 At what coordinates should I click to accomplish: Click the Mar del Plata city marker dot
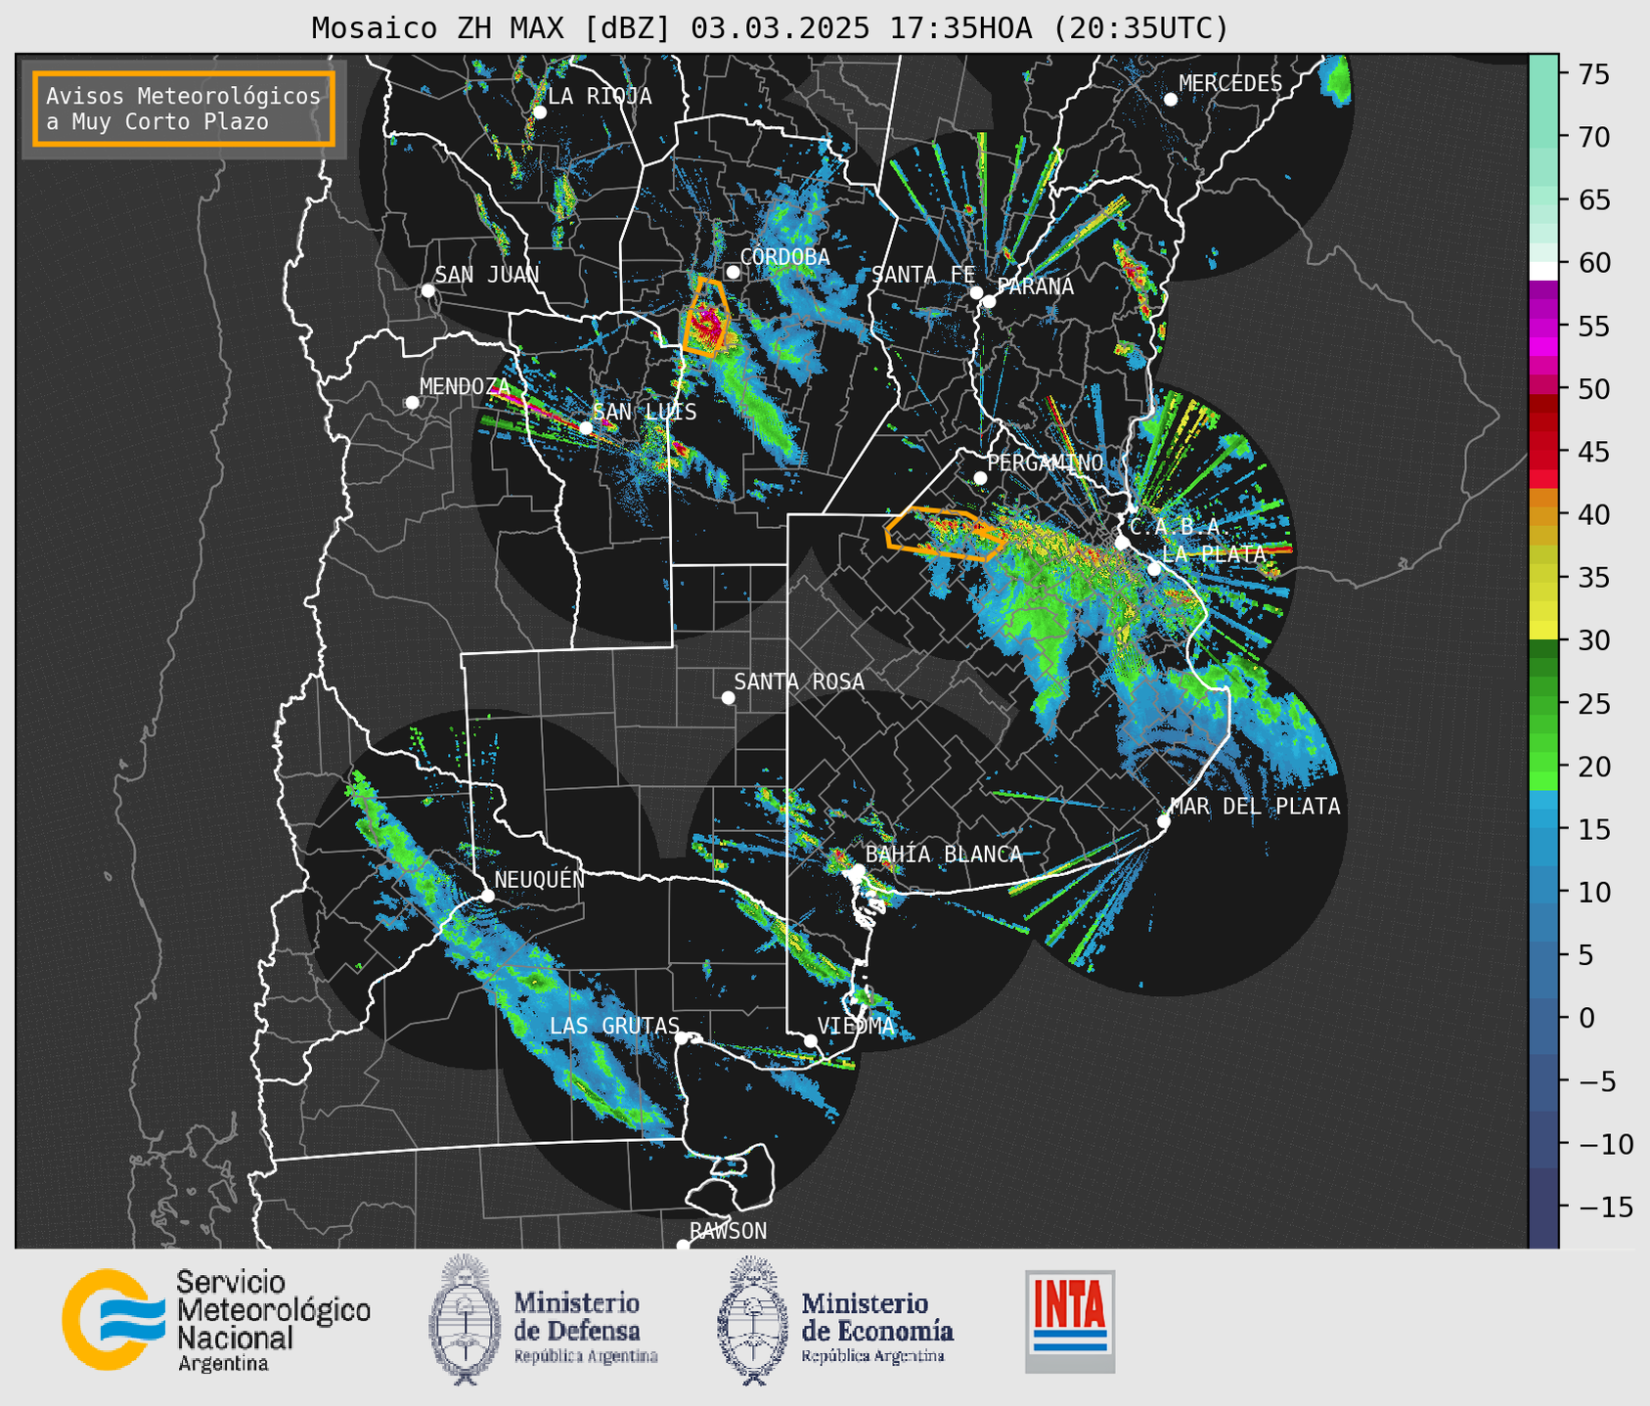click(1163, 821)
